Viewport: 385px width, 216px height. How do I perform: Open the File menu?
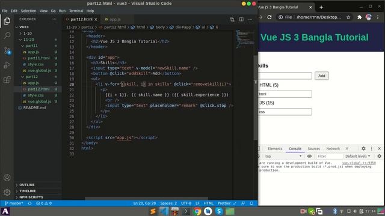(x=5, y=11)
